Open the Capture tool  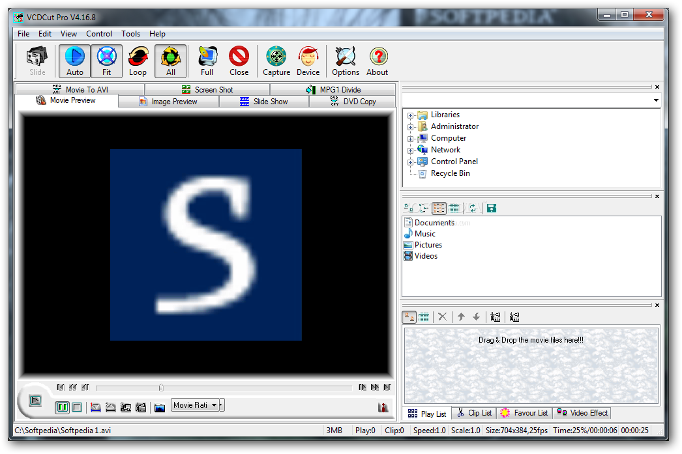[x=276, y=61]
